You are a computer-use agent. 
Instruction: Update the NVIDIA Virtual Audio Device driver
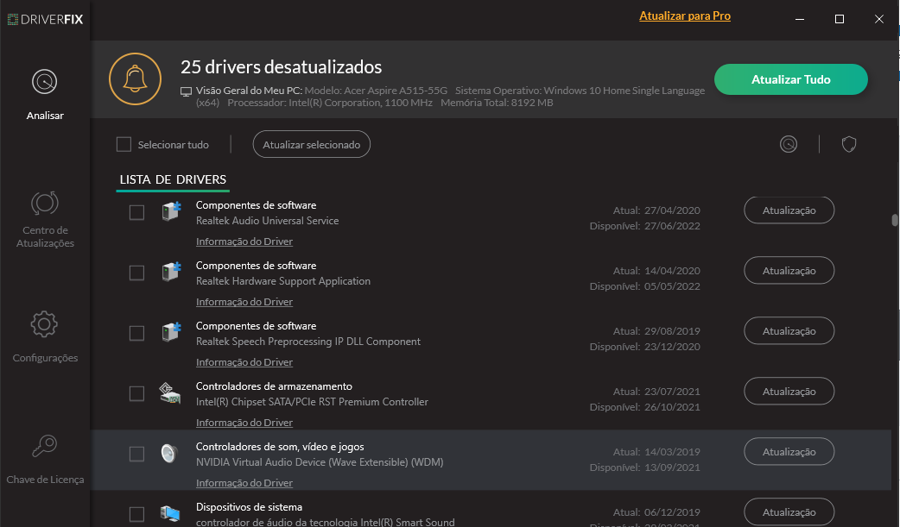(789, 452)
